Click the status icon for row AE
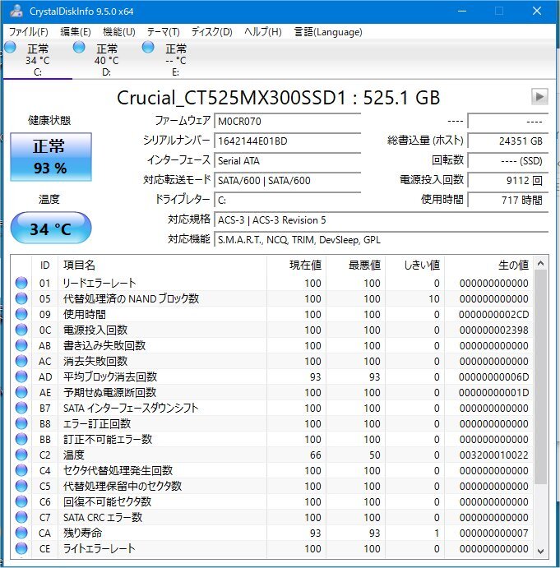This screenshot has width=560, height=568. point(21,392)
